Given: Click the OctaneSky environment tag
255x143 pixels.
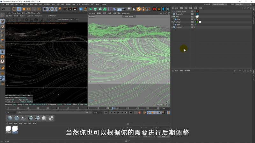Looking at the screenshot, I should (197, 14).
